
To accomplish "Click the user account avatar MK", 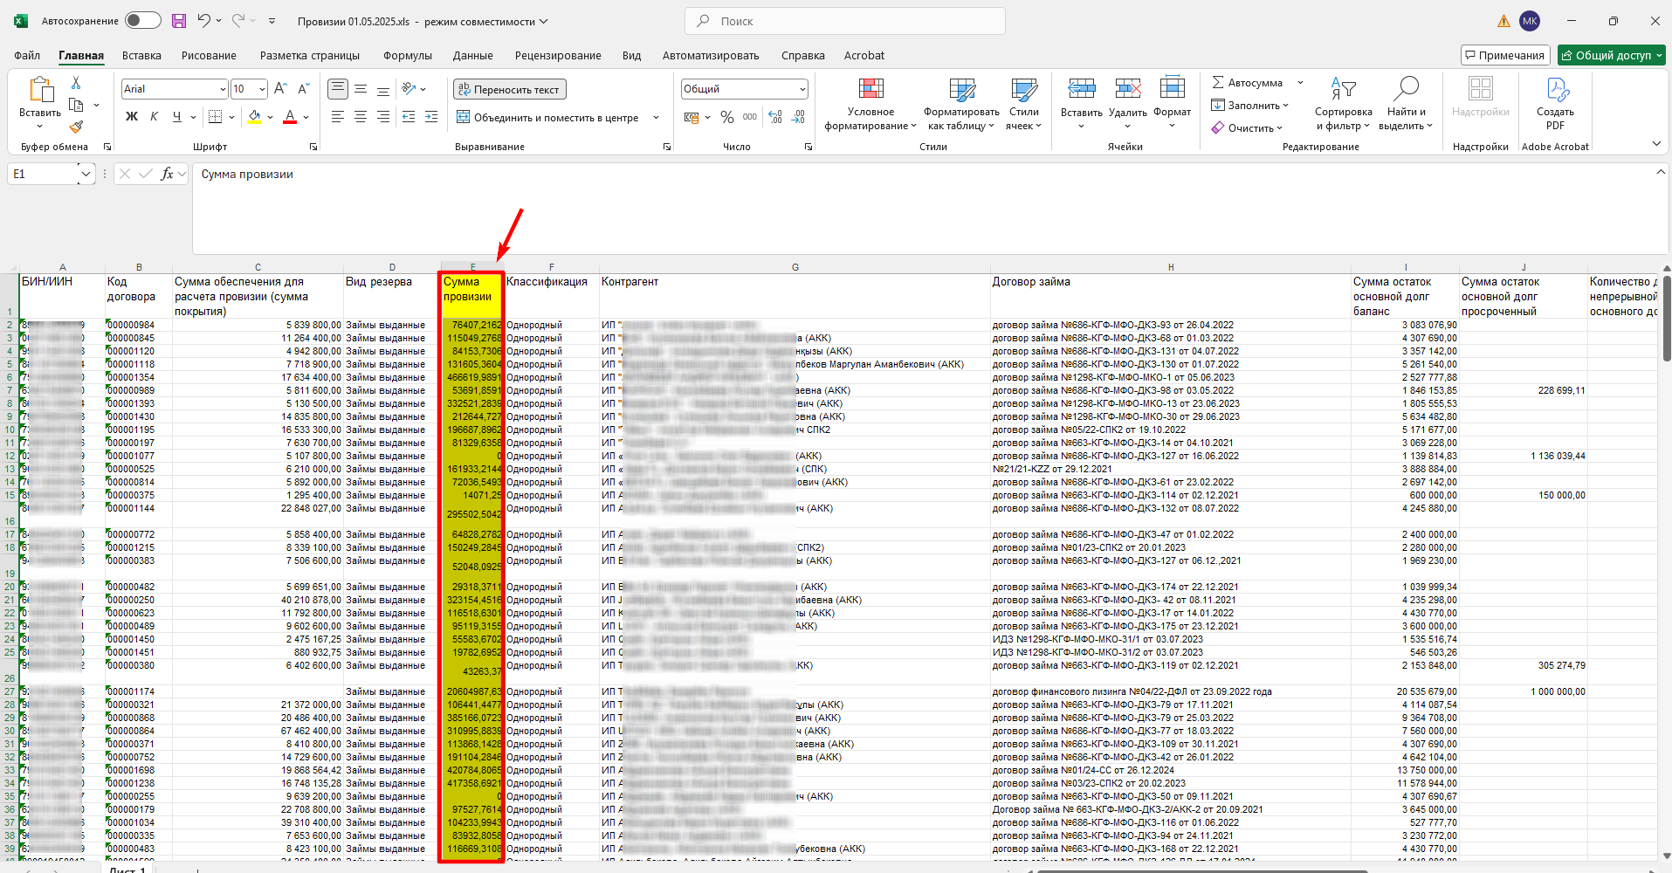I will pos(1530,21).
